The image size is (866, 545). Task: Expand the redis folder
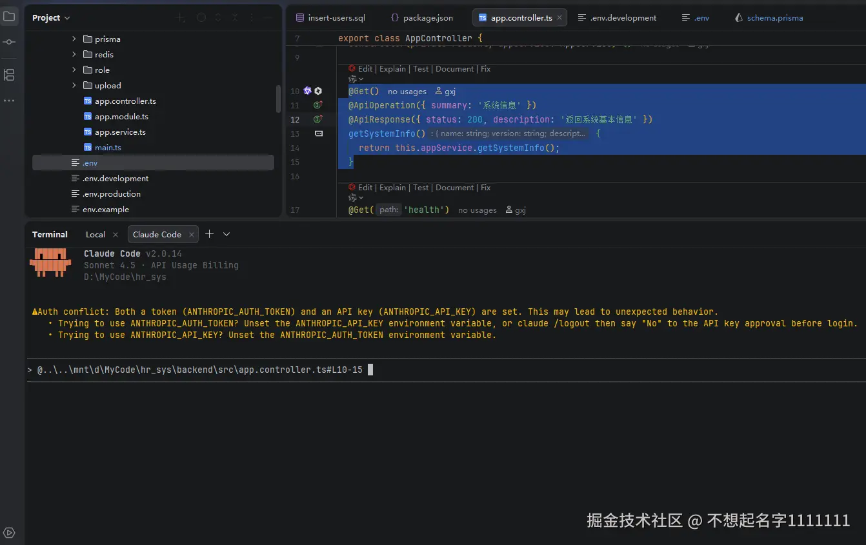pos(74,55)
